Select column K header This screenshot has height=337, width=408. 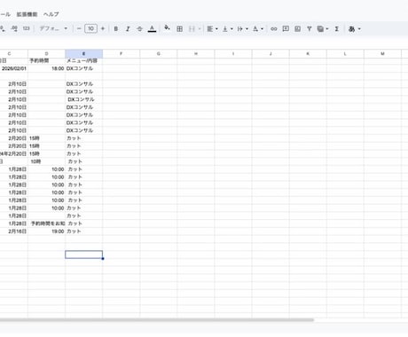[x=308, y=53]
